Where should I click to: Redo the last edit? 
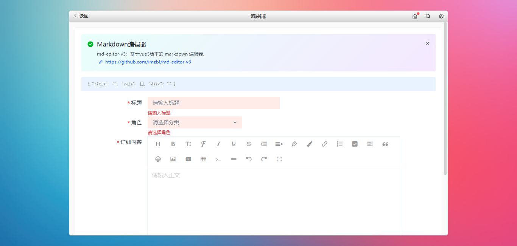(264, 159)
